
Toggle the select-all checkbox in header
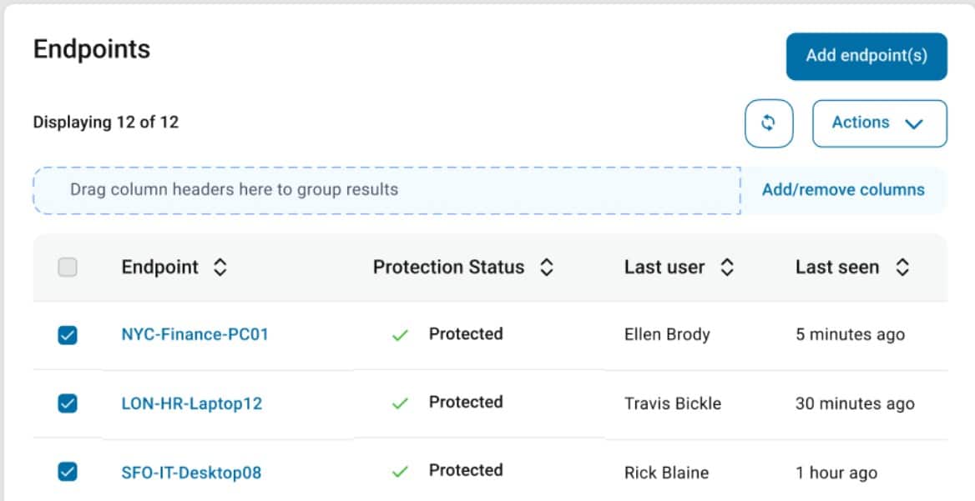(68, 267)
